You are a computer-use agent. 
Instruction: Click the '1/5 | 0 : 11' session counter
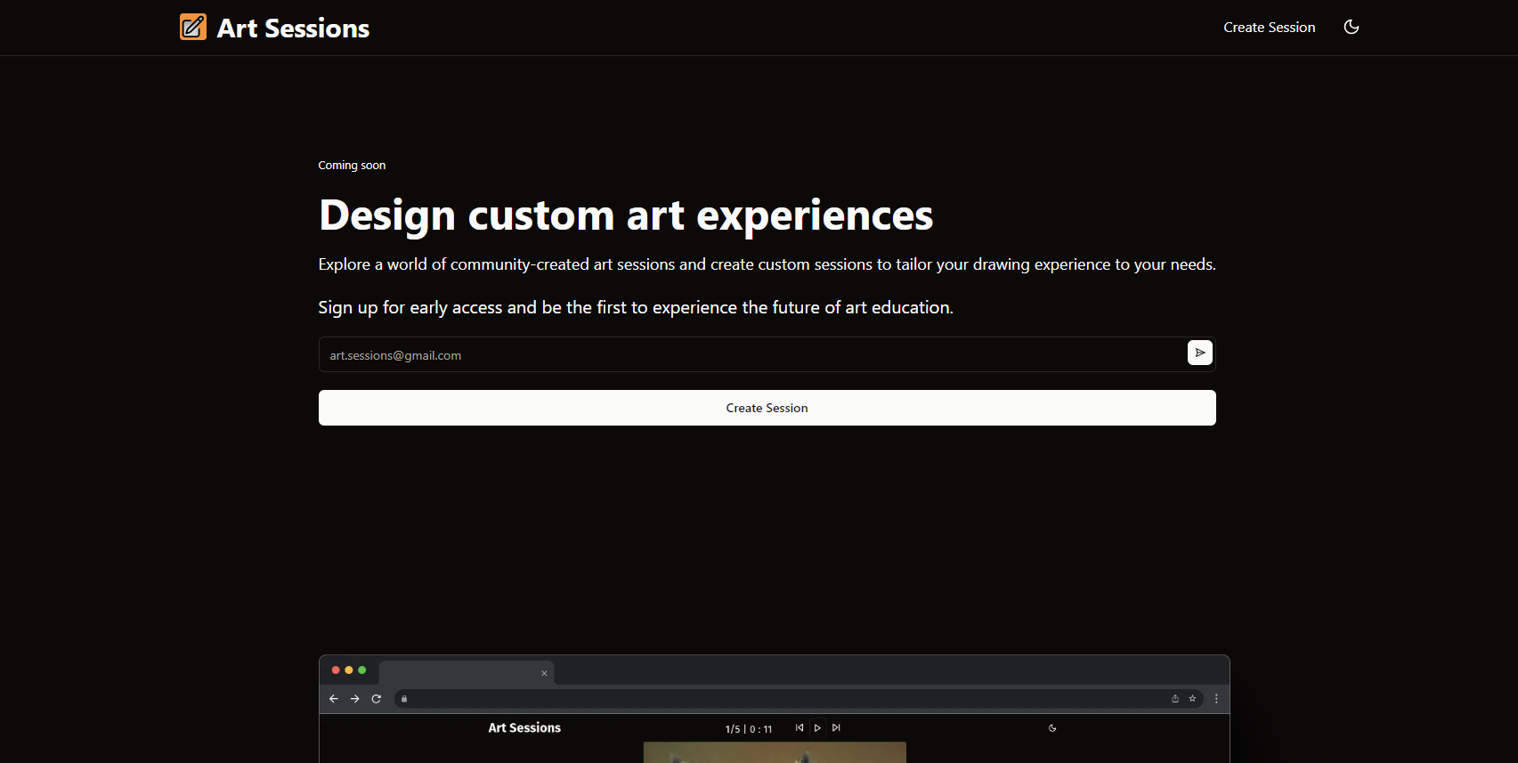point(749,729)
